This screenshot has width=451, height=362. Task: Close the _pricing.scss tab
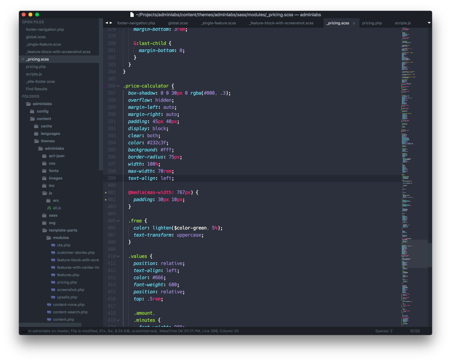pyautogui.click(x=354, y=23)
